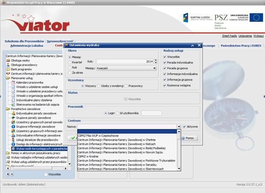Open Szkolenia dla Pracowników tab
This screenshot has width=265, height=193.
click(24, 41)
